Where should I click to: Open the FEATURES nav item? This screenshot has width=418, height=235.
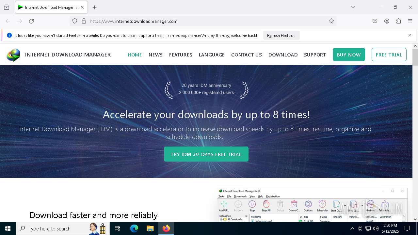tap(181, 55)
